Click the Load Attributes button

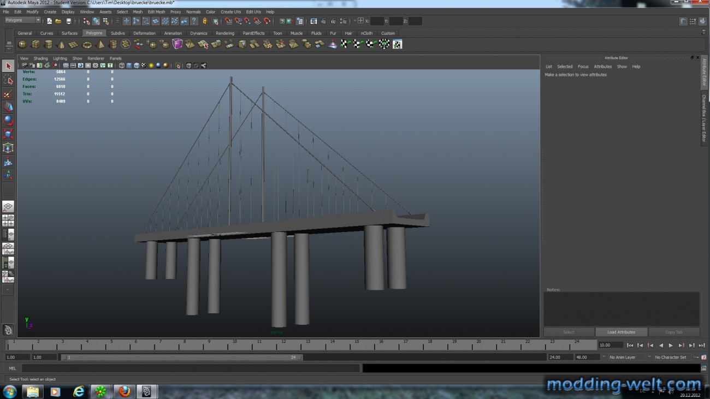click(x=621, y=332)
